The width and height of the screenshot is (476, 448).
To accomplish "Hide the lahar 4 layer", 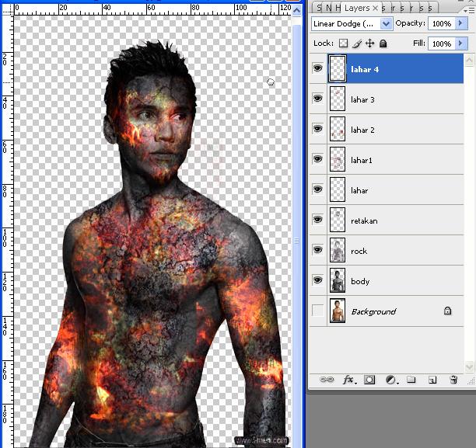I will [318, 68].
